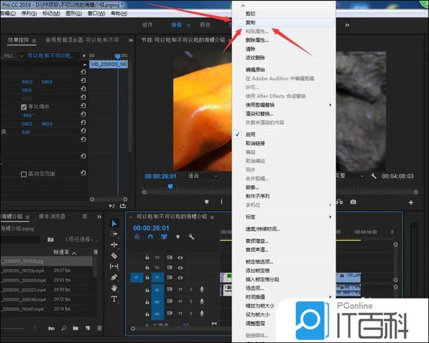Switch to 颜色 workspace tab

205,25
